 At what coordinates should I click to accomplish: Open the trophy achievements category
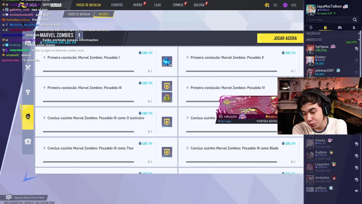(28, 92)
